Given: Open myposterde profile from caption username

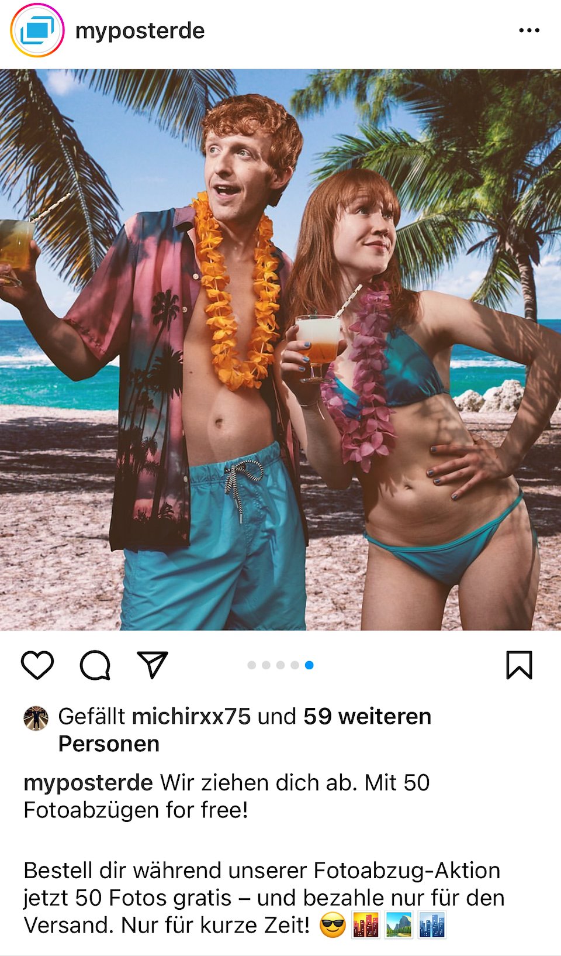Looking at the screenshot, I should pyautogui.click(x=88, y=782).
